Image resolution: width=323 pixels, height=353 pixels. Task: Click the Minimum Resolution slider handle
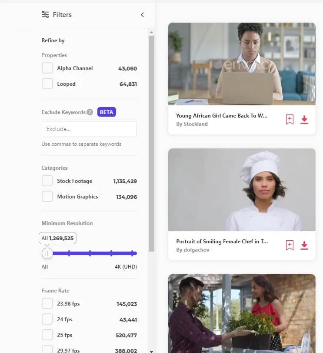(x=47, y=253)
